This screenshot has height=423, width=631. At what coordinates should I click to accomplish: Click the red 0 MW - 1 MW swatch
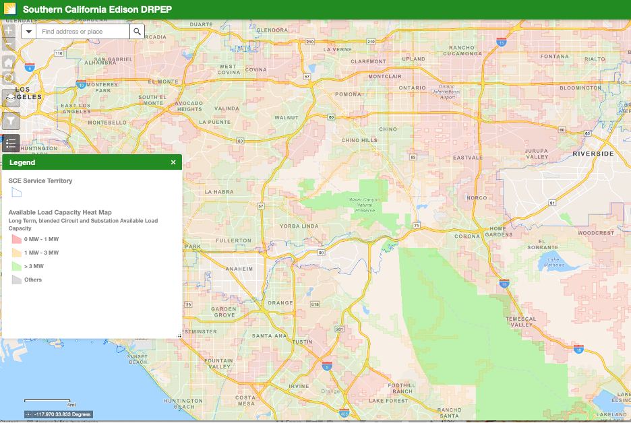17,239
